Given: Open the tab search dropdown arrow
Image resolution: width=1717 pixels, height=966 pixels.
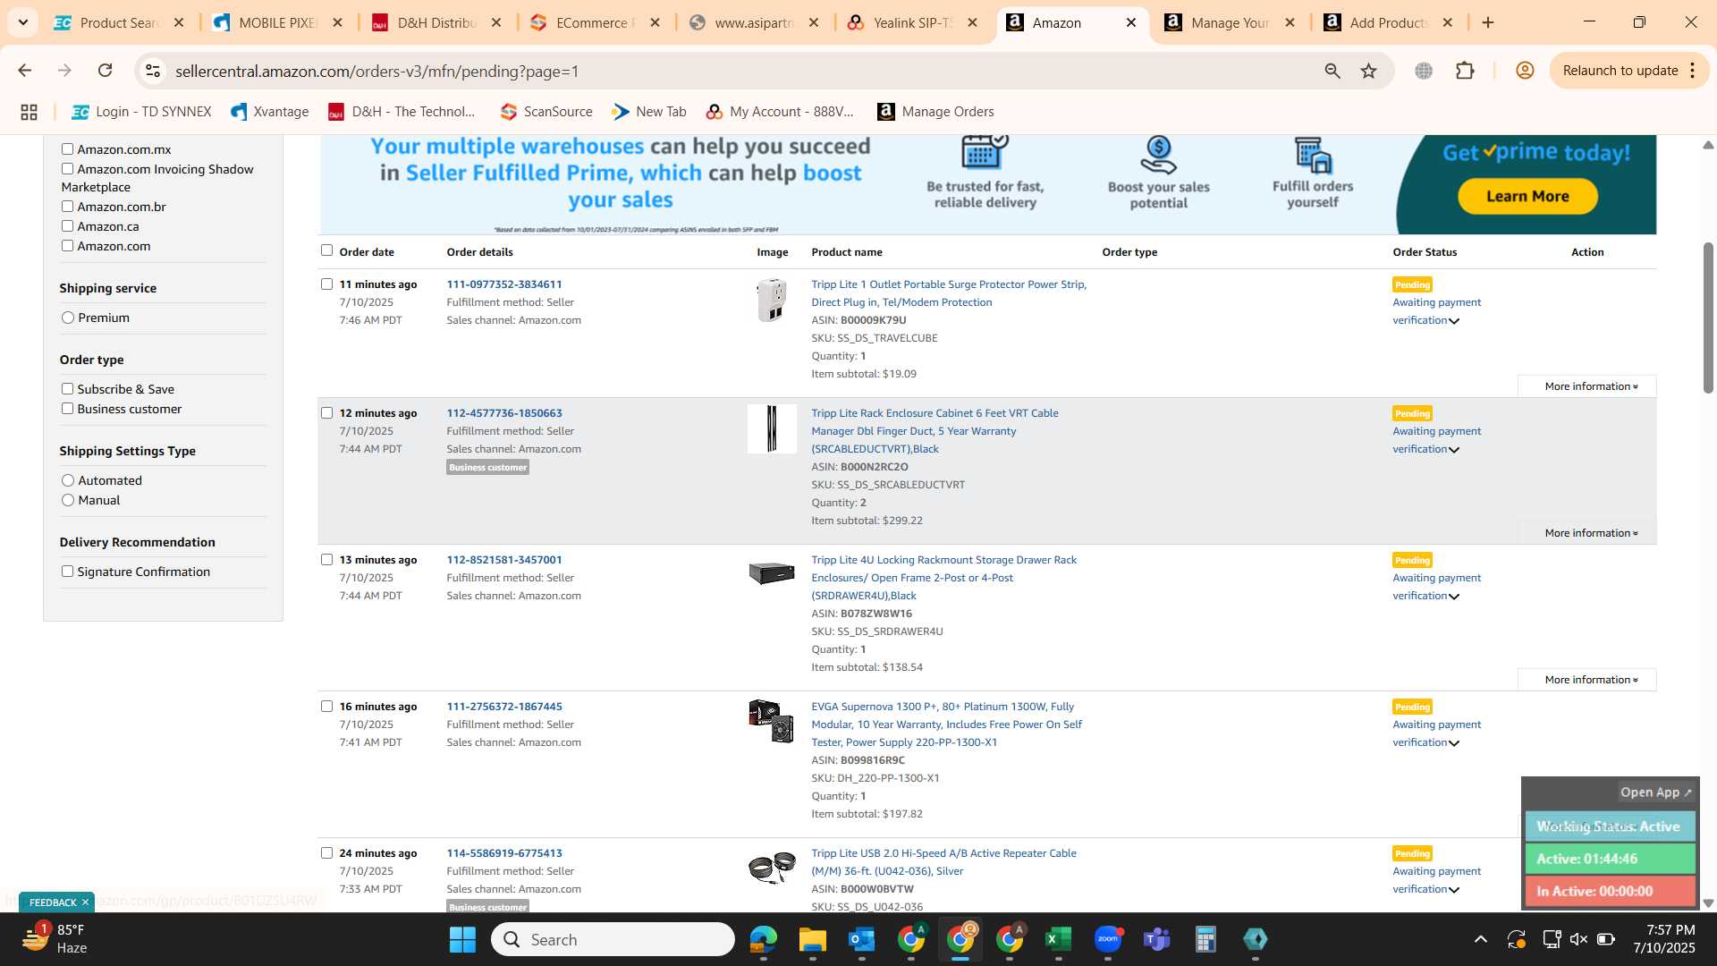Looking at the screenshot, I should (22, 22).
